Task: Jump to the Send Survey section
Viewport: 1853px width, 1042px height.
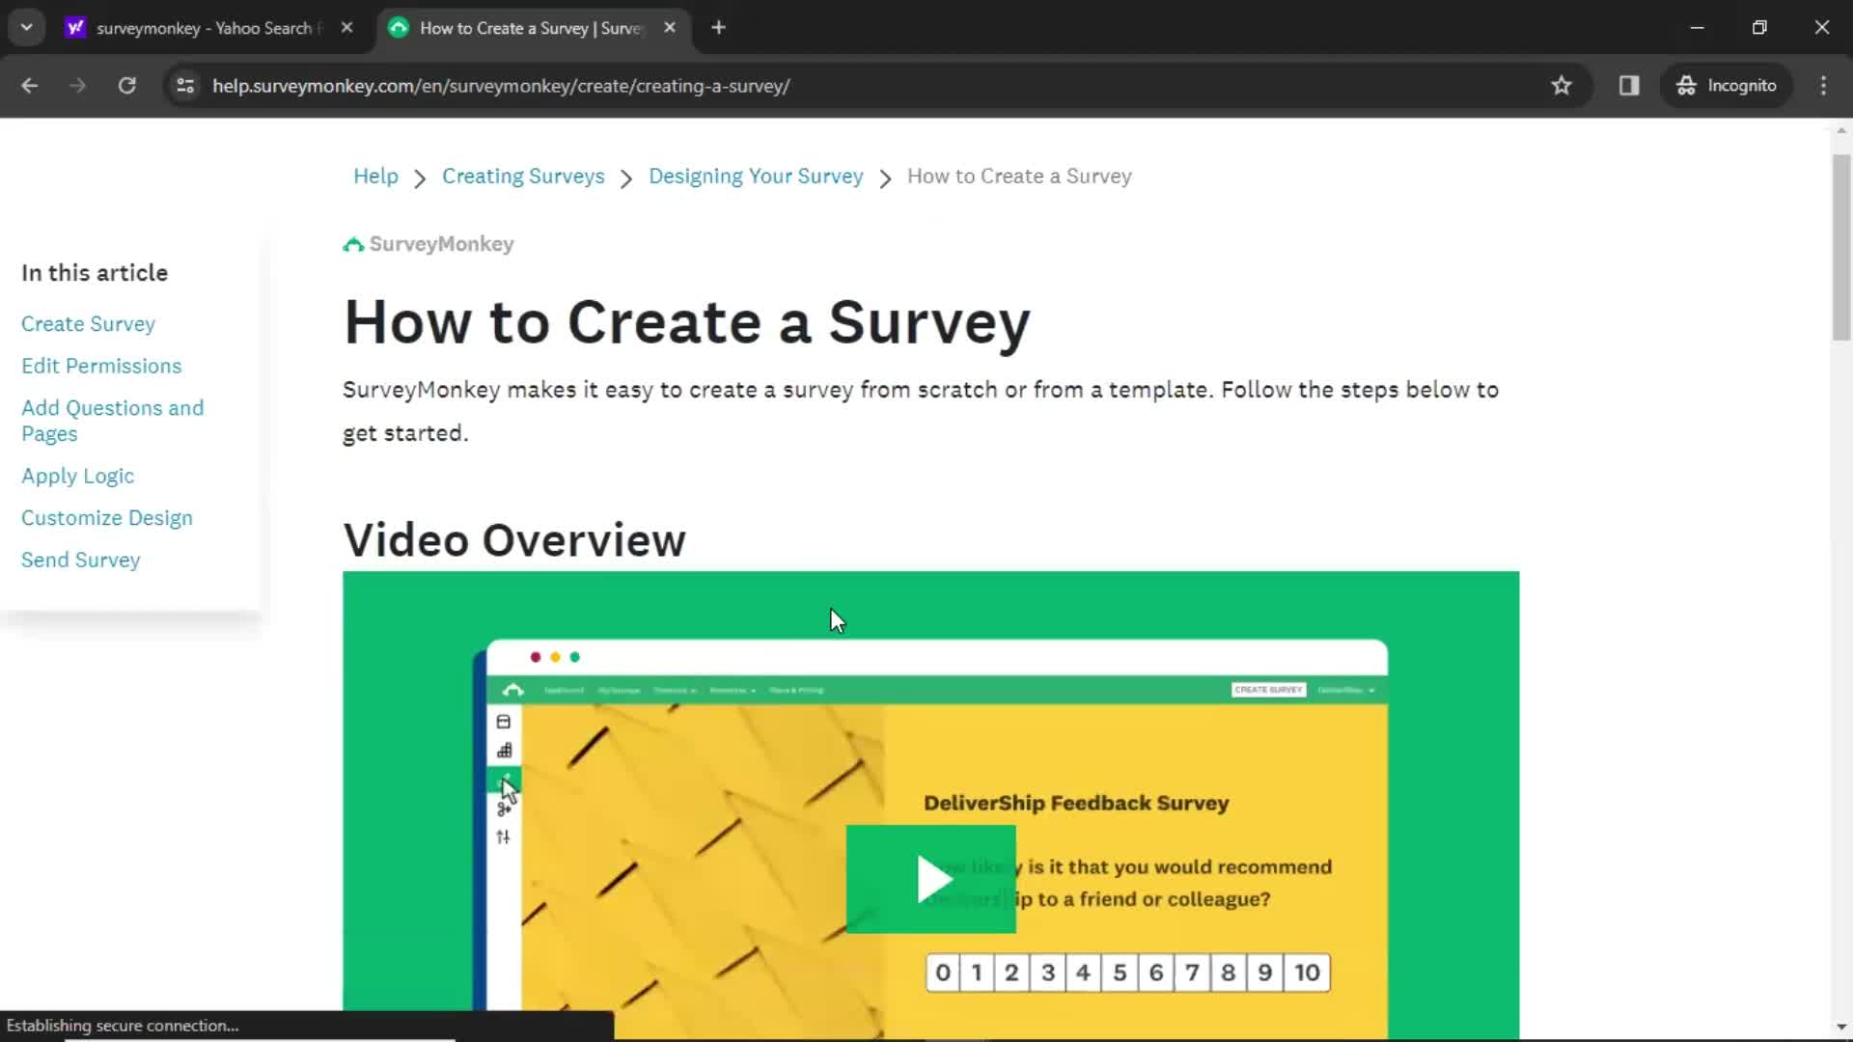Action: tap(81, 561)
